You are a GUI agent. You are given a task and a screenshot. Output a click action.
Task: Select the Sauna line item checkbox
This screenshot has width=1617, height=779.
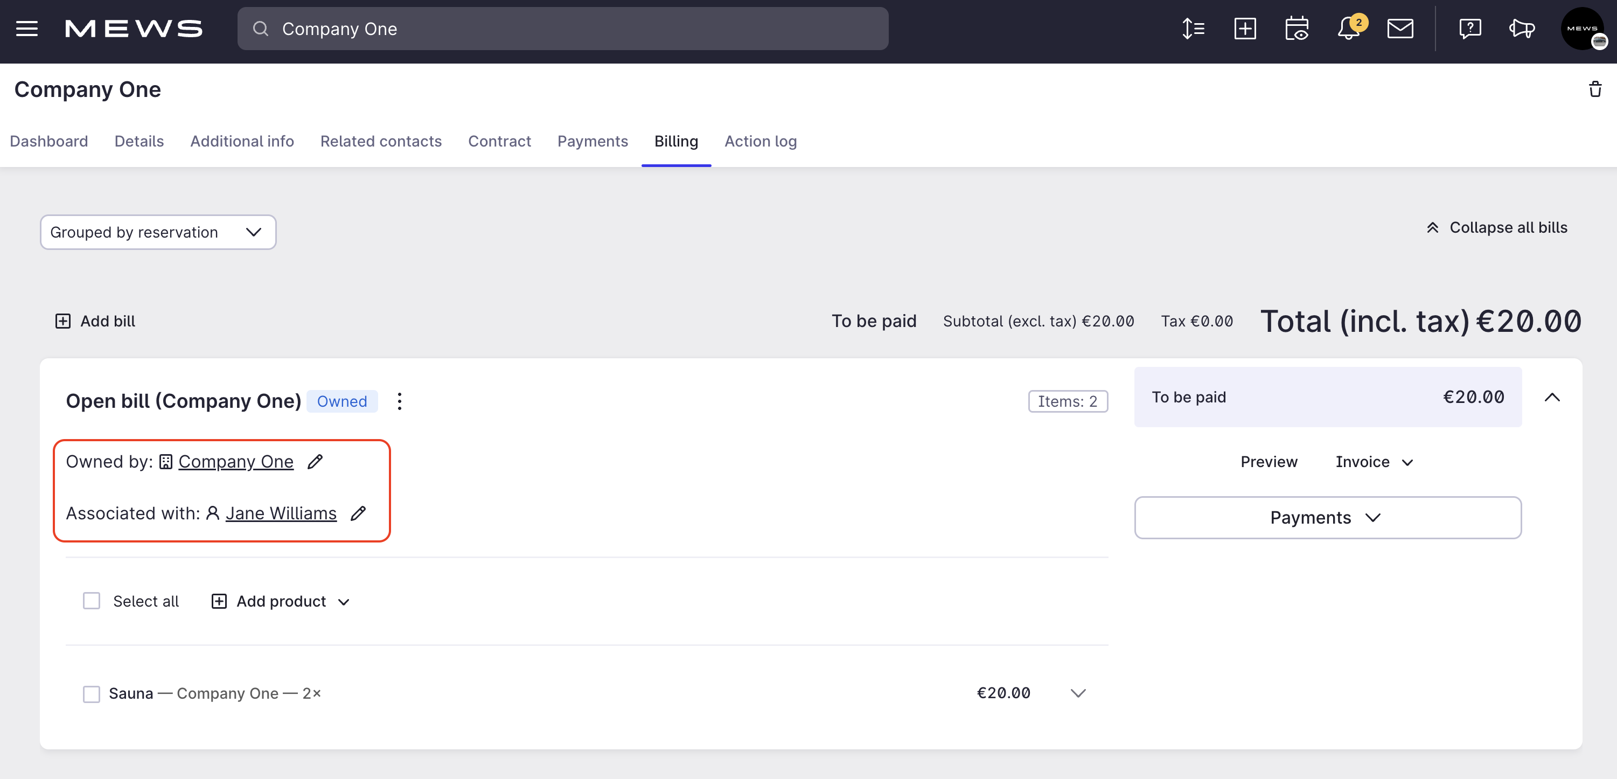(91, 694)
